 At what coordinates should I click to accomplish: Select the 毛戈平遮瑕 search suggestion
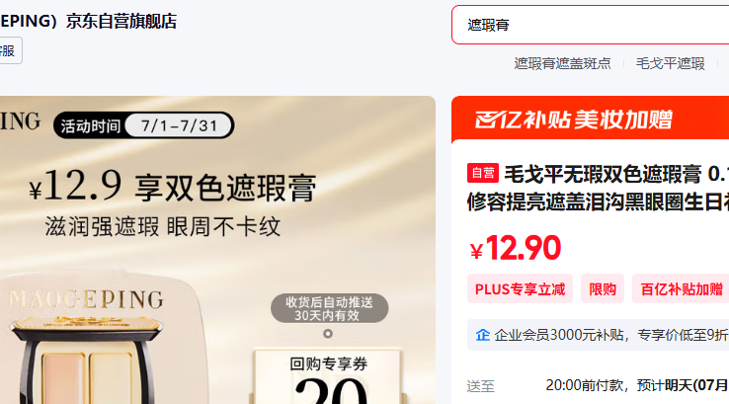670,63
